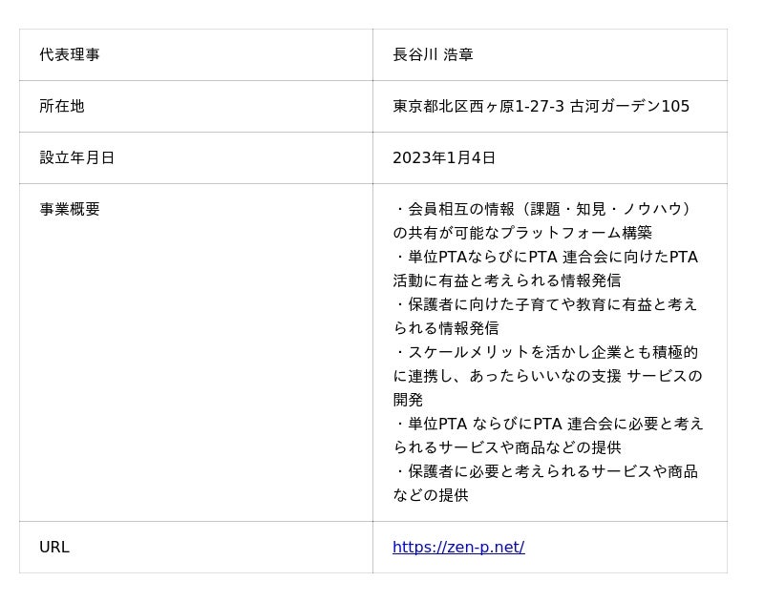Click the single word line 開発
Image resolution: width=764 pixels, height=602 pixels.
(x=408, y=400)
